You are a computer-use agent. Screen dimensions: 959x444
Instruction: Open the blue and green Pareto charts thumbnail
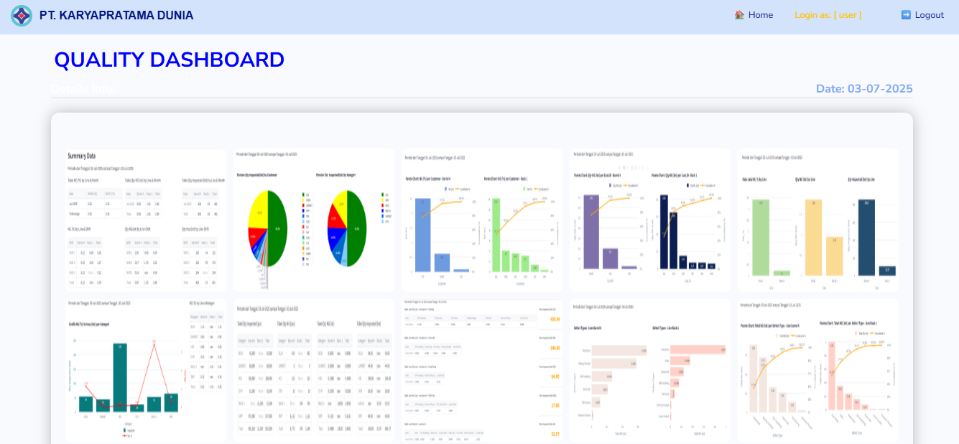coord(482,220)
